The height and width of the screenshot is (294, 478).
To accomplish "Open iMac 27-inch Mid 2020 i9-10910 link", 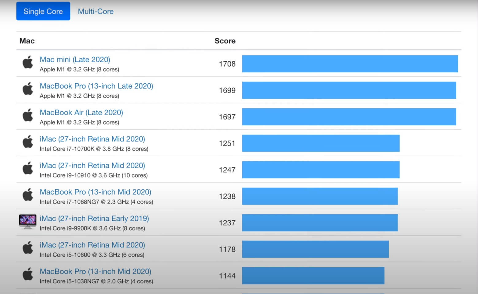I will point(92,166).
